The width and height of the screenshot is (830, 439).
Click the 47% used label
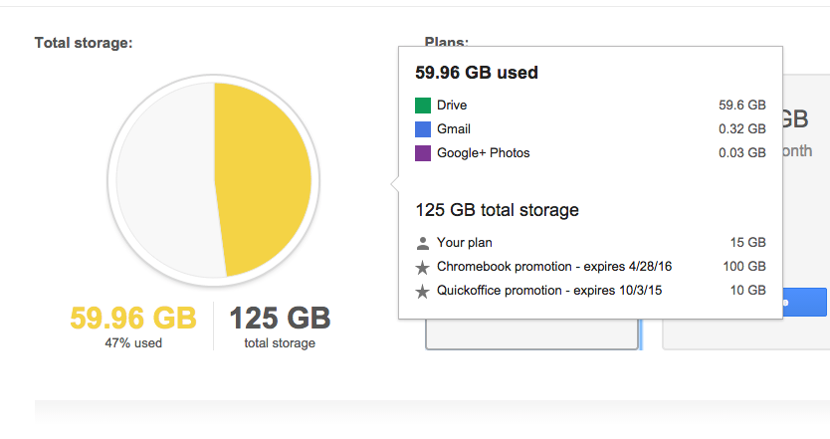[x=133, y=343]
